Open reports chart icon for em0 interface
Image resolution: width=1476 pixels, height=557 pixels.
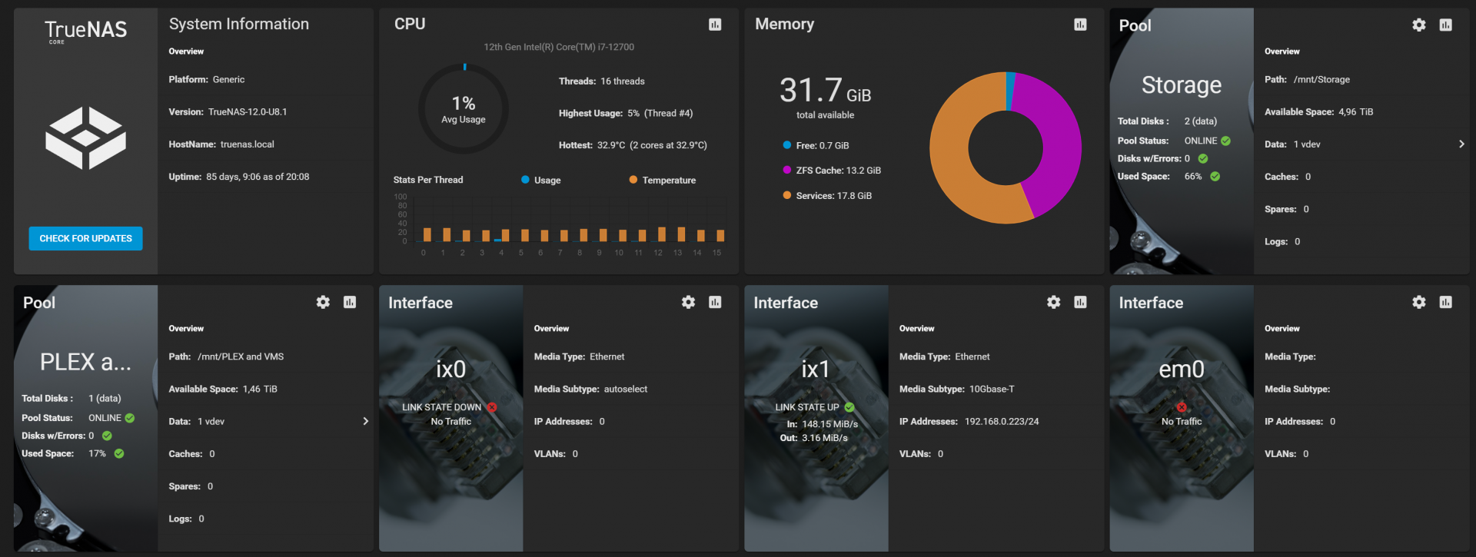[x=1446, y=302]
